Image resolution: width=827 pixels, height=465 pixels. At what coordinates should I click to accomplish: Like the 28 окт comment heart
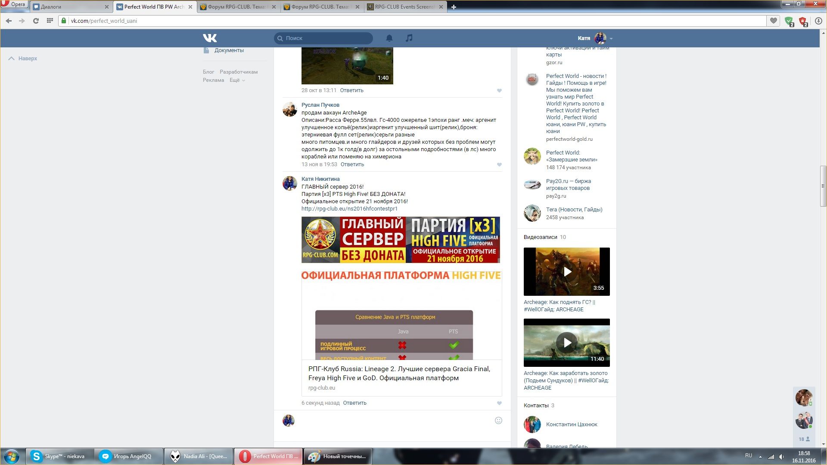(x=499, y=90)
